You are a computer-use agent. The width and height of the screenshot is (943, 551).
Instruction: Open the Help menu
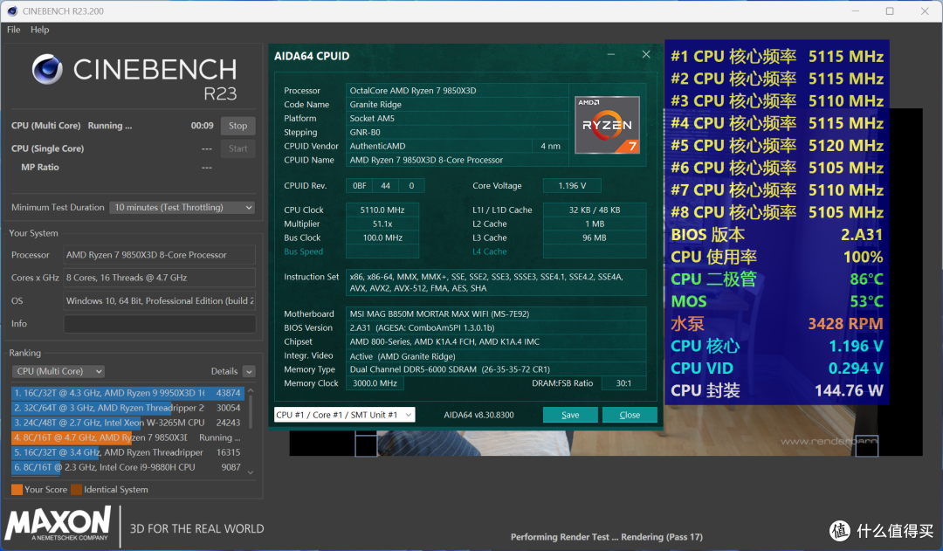tap(39, 30)
